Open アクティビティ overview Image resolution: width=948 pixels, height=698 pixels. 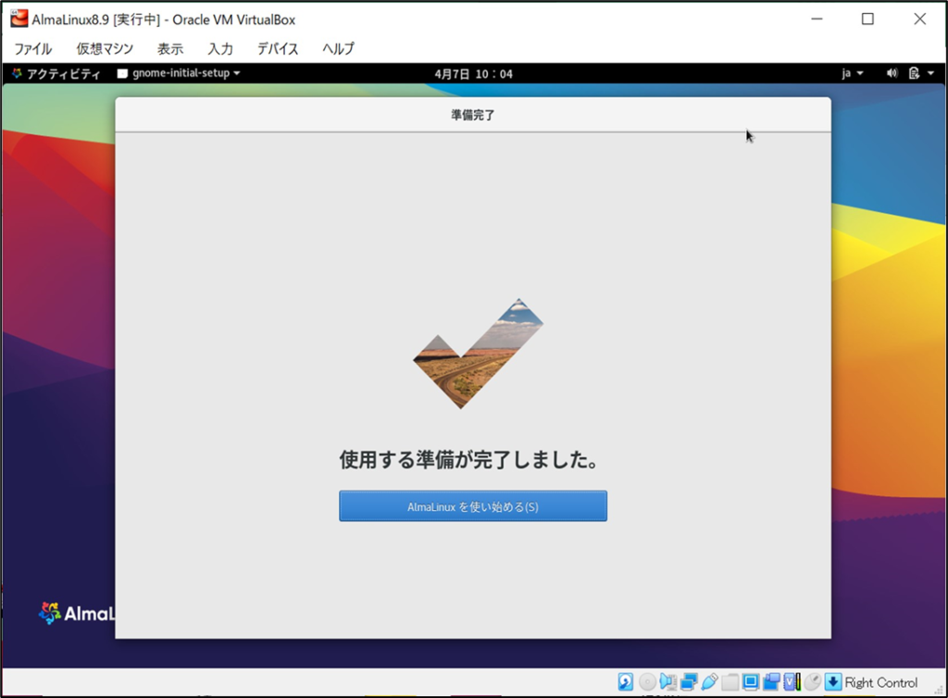pos(56,74)
